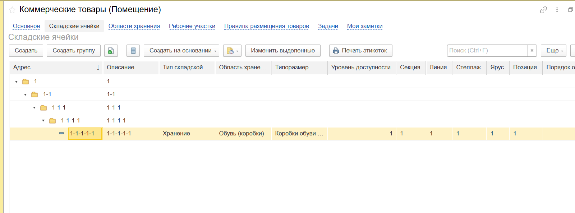Screen dimensions: 575x213
Task: Click the copy-cell icon with green plus
Action: click(111, 51)
